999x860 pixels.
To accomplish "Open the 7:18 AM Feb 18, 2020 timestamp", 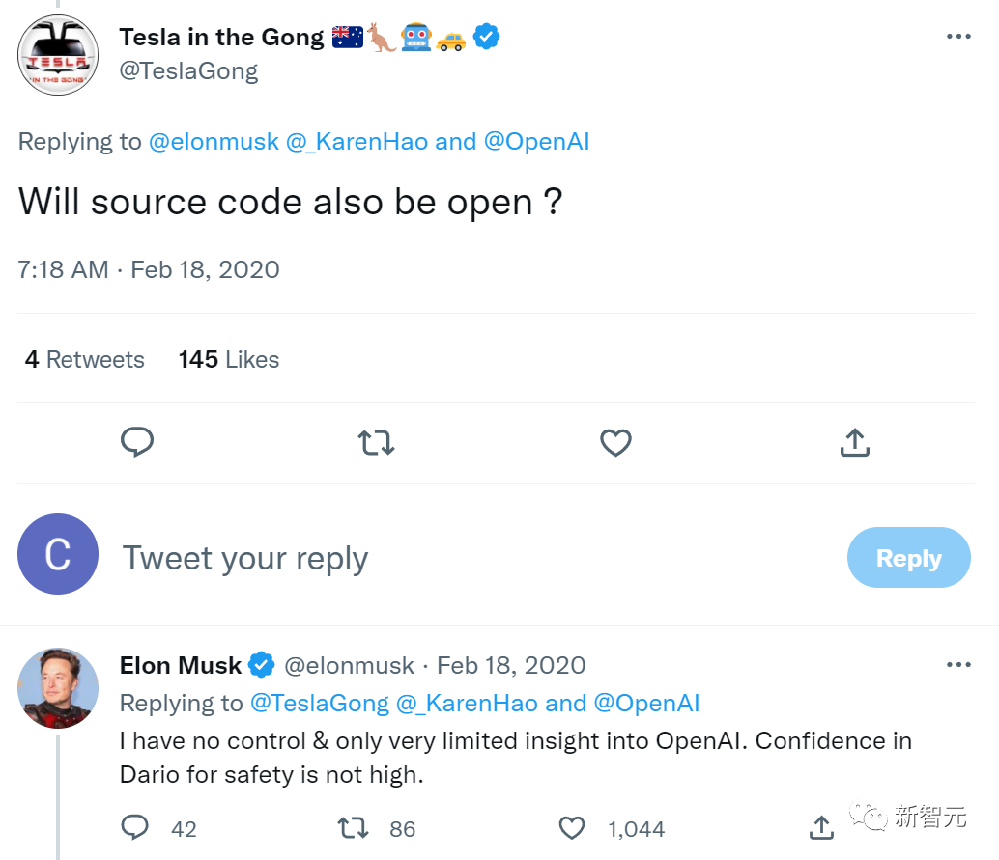I will pyautogui.click(x=149, y=269).
